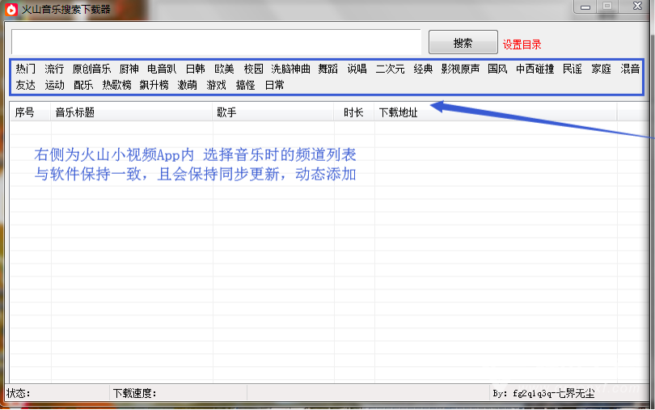Maximize the downloader window

[x=607, y=6]
